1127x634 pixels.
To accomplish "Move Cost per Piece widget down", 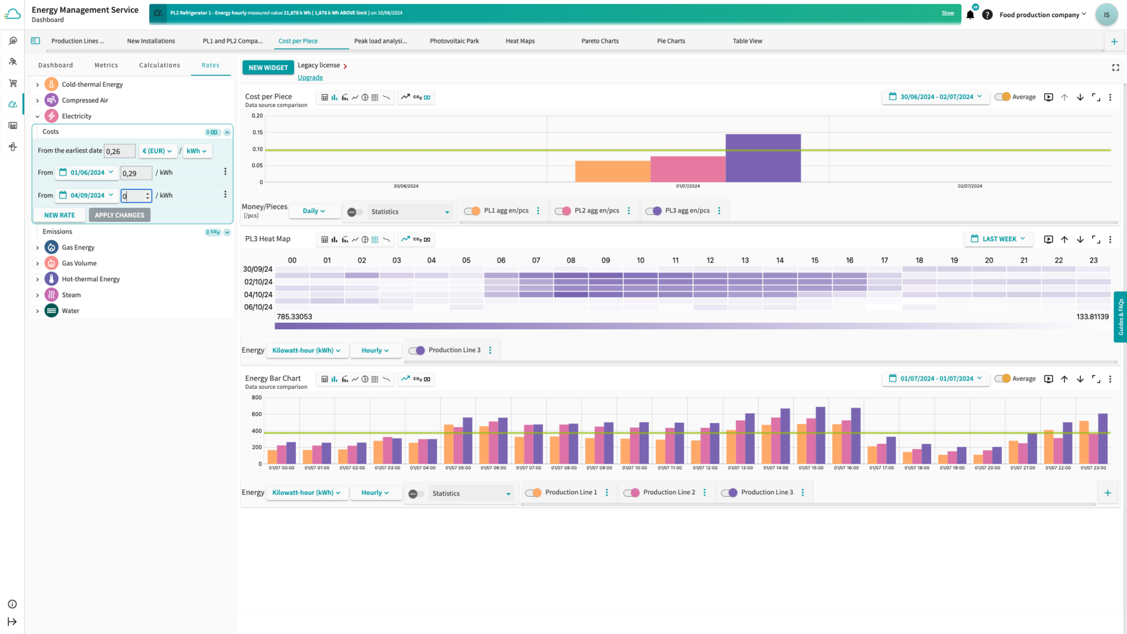I will 1080,97.
